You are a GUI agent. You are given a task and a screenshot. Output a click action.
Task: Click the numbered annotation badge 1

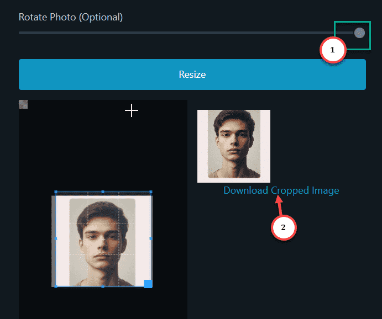[333, 50]
